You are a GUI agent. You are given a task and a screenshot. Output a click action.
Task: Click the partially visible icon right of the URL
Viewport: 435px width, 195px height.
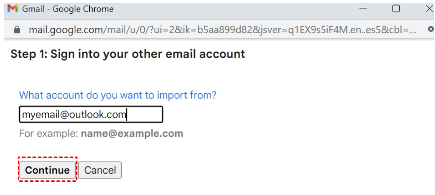tap(431, 30)
